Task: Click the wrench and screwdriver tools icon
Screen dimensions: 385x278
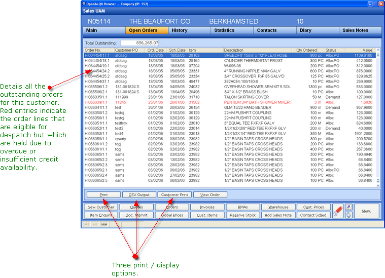Action: tap(338, 211)
